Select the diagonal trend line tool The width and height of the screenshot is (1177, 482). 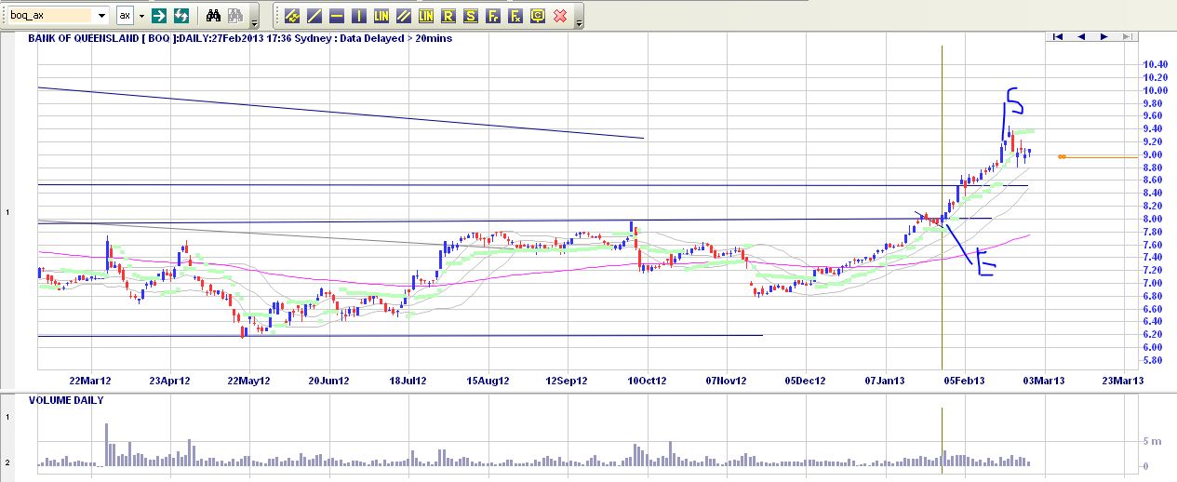tap(314, 16)
